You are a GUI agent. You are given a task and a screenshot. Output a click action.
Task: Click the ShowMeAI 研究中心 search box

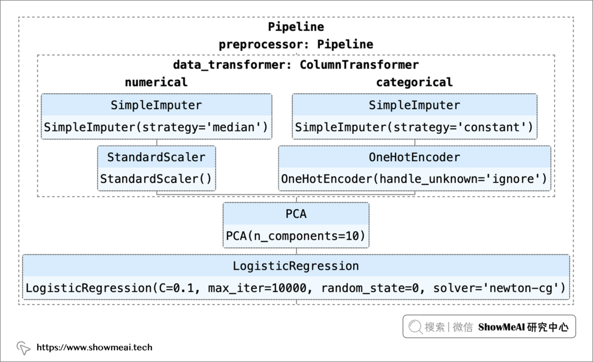coord(489,326)
